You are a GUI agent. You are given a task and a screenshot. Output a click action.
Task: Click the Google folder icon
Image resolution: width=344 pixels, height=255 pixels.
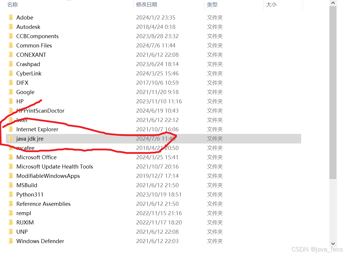click(11, 92)
